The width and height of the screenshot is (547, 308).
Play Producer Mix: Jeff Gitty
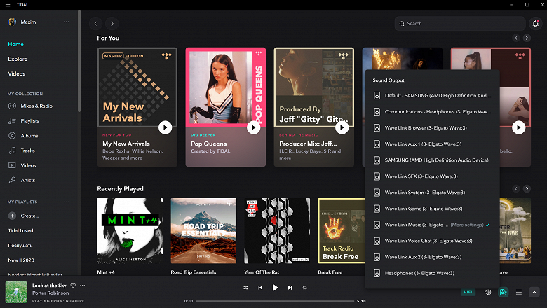pyautogui.click(x=342, y=127)
